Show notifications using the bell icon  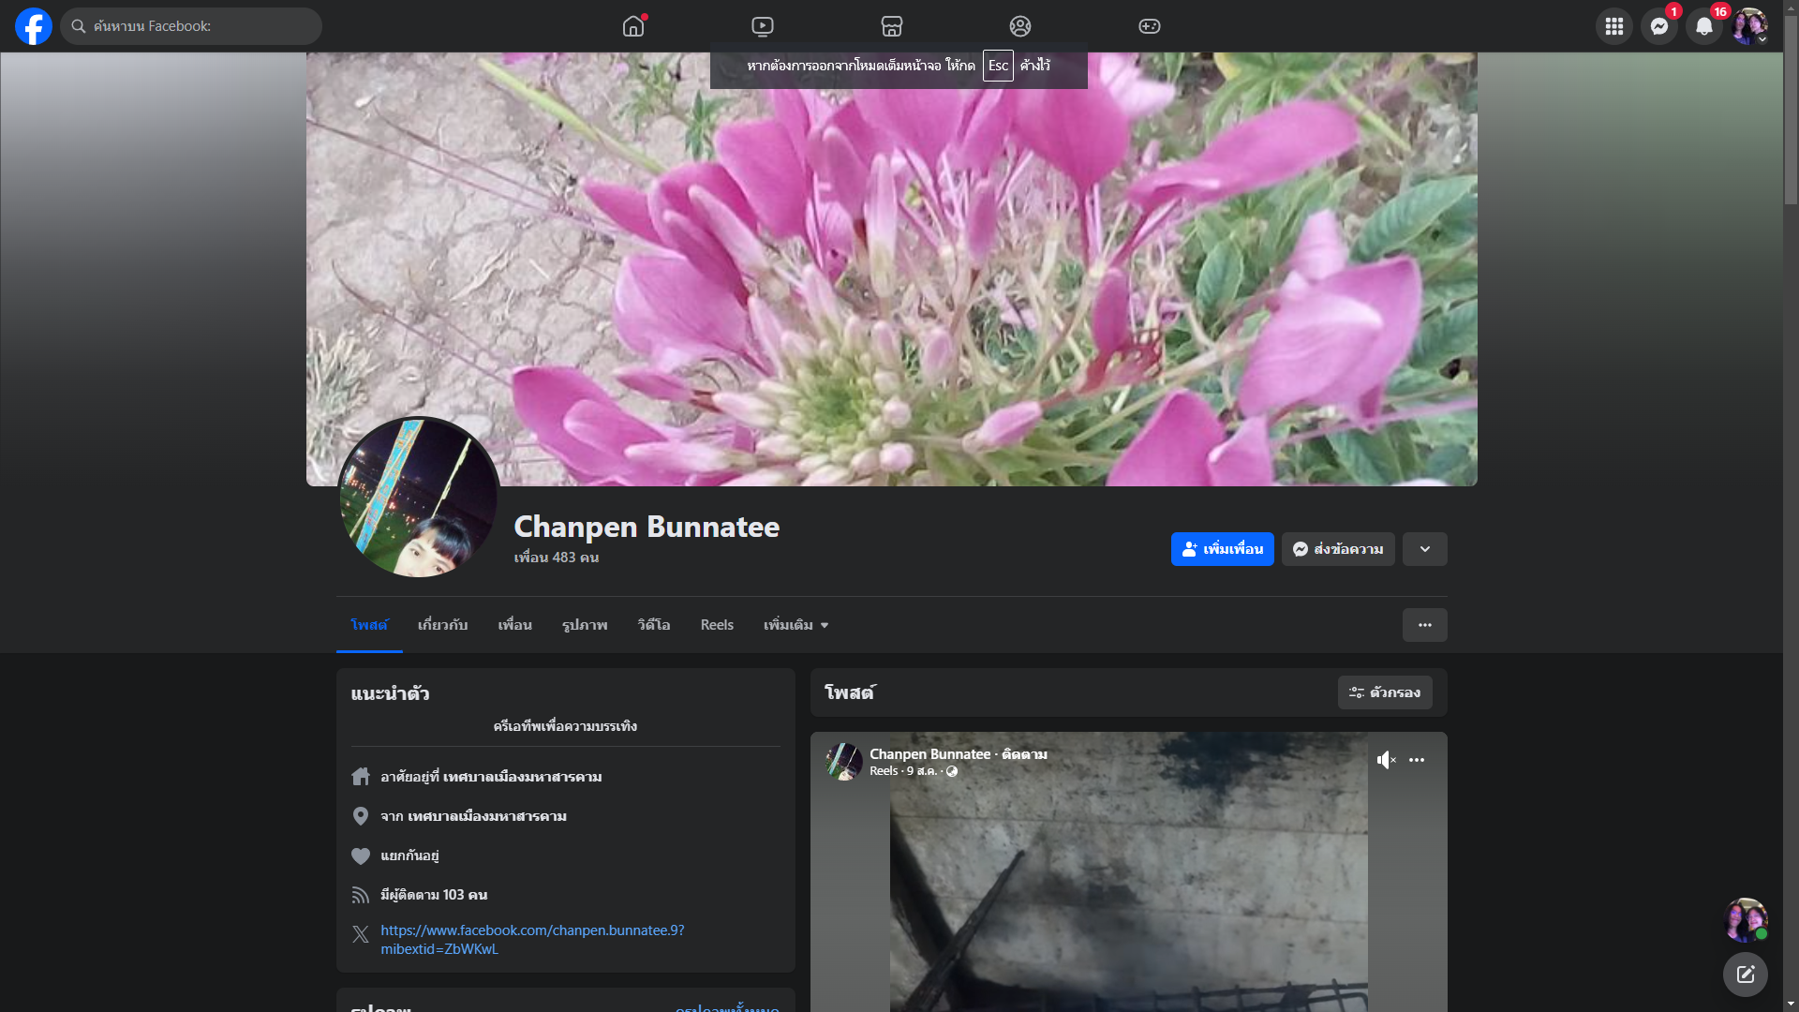pyautogui.click(x=1703, y=26)
